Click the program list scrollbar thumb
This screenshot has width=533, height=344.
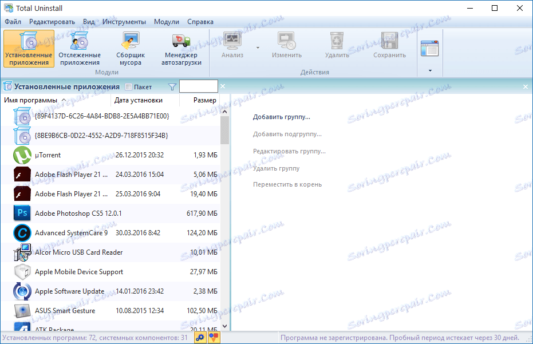coord(224,130)
